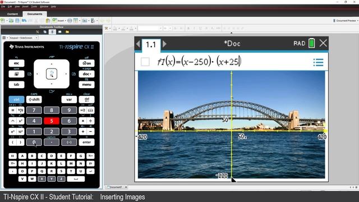Click the tab key on the keypad
Image resolution: width=359 pixels, height=202 pixels.
(x=16, y=85)
